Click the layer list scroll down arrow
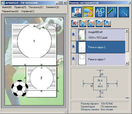Viewport: 132px width, 114px height. [127, 63]
